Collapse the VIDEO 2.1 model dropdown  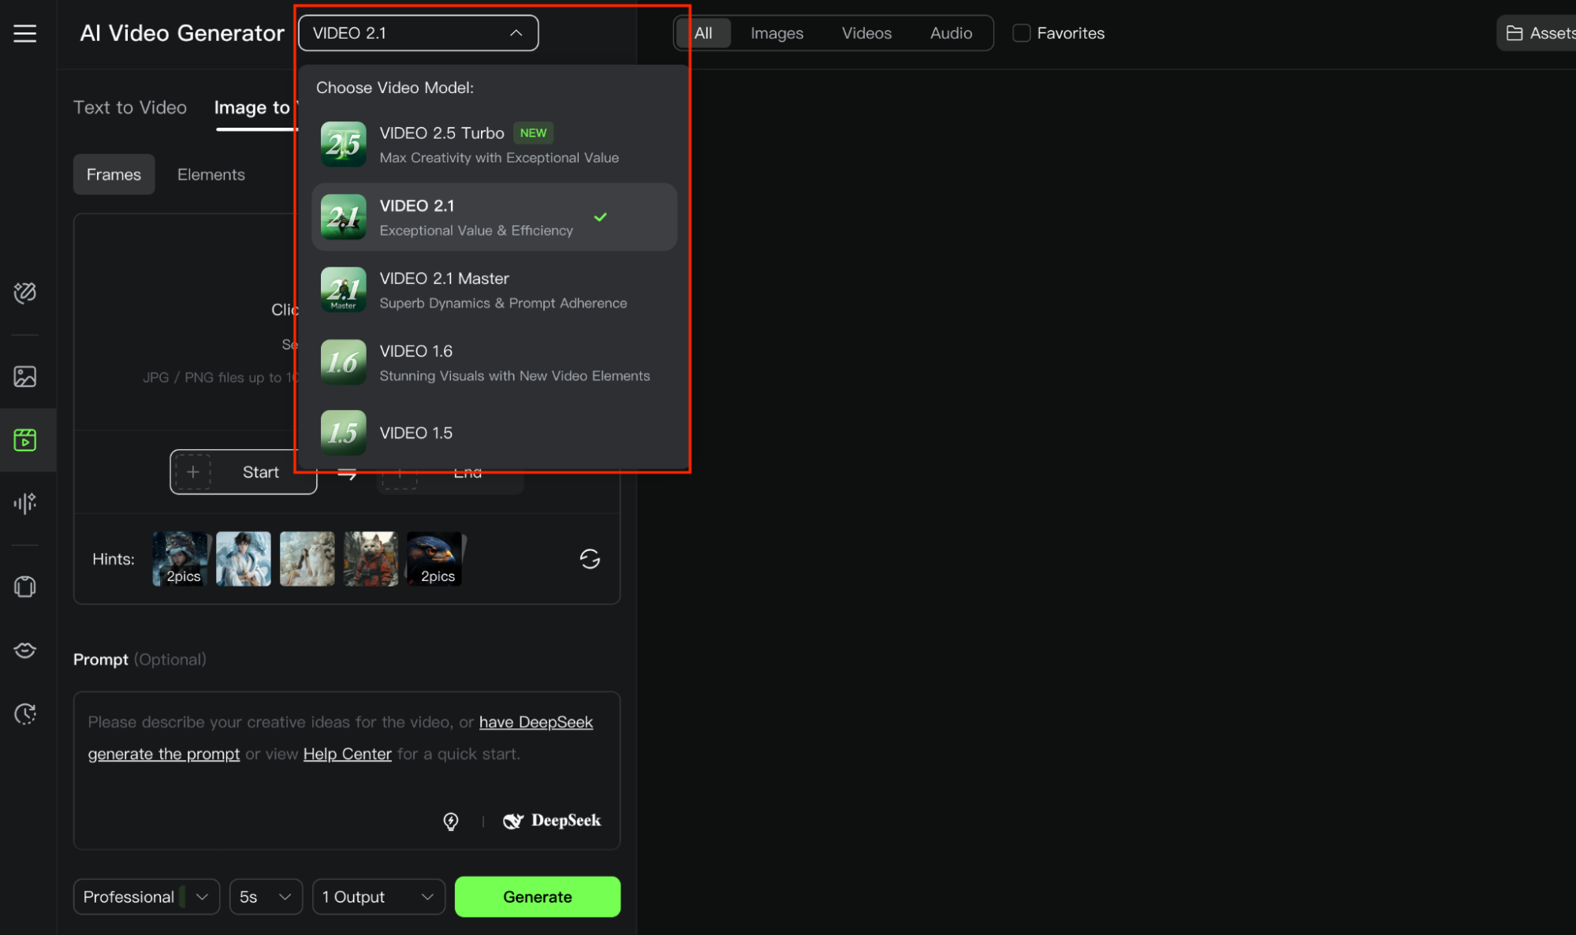[418, 33]
